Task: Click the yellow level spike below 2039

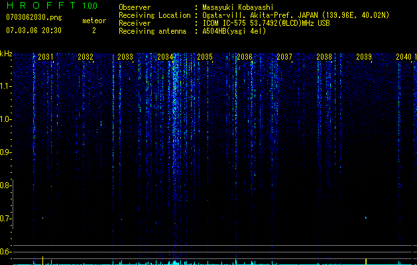Action: (x=366, y=261)
